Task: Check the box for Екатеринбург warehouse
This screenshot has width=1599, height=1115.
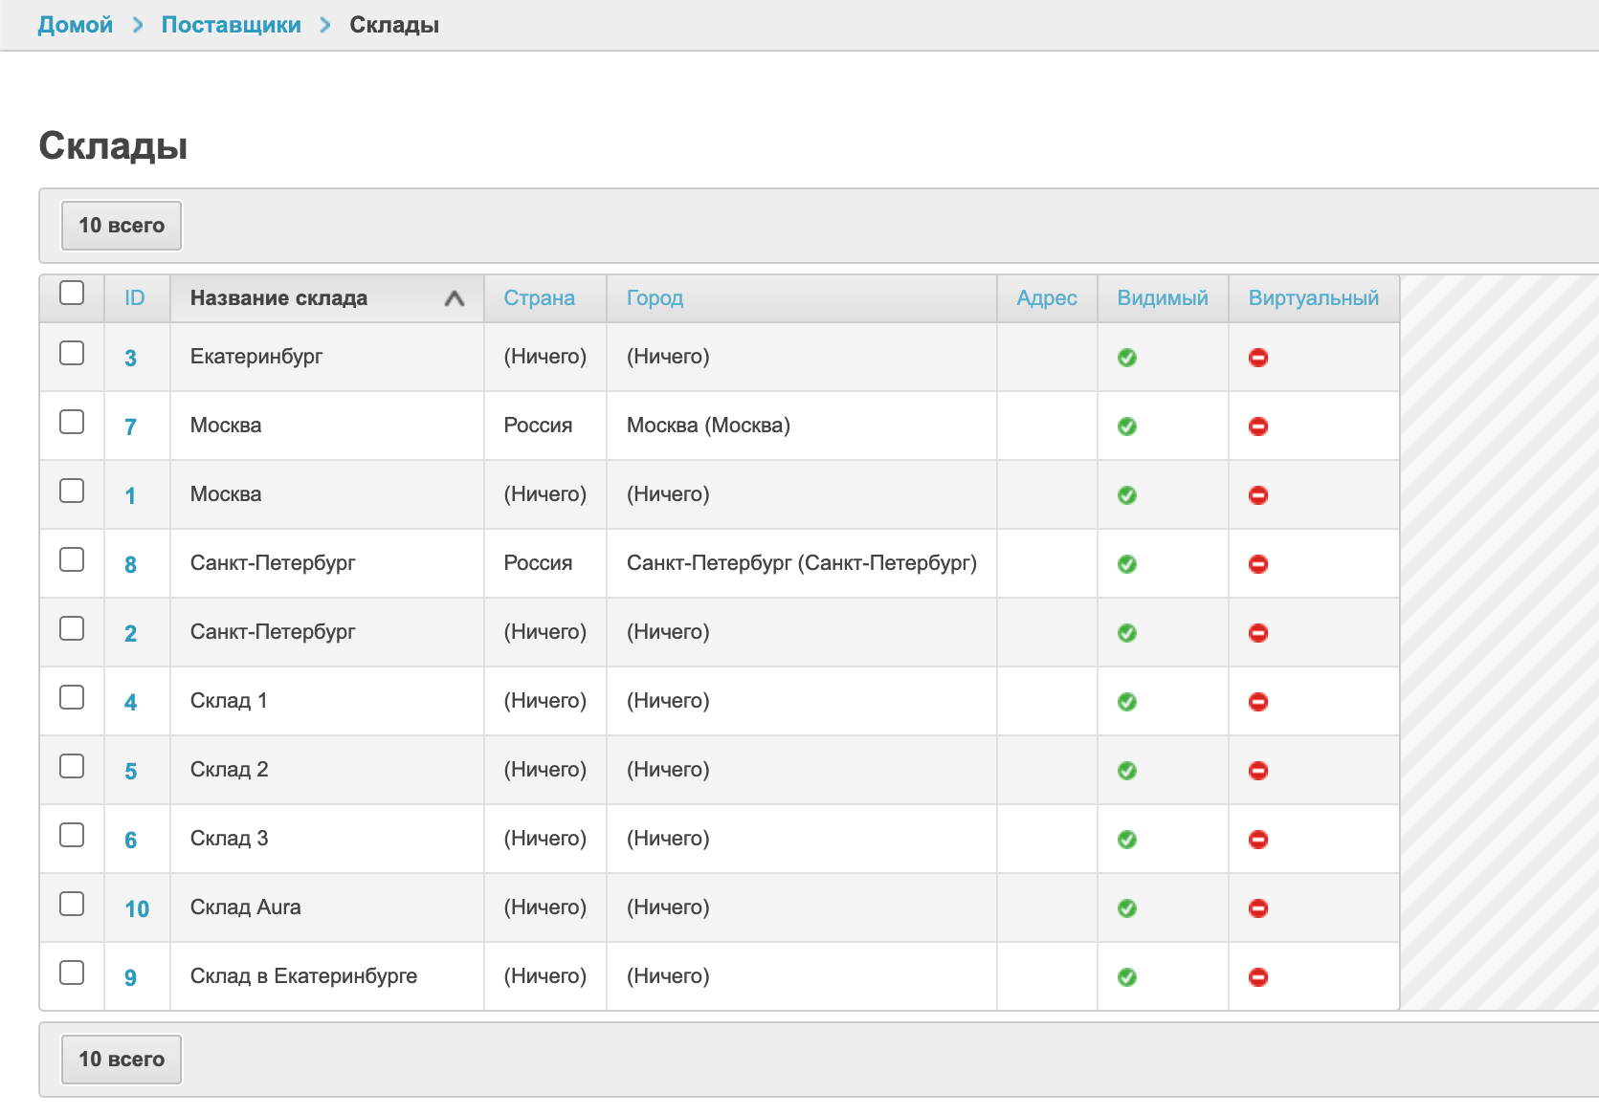Action: click(72, 353)
